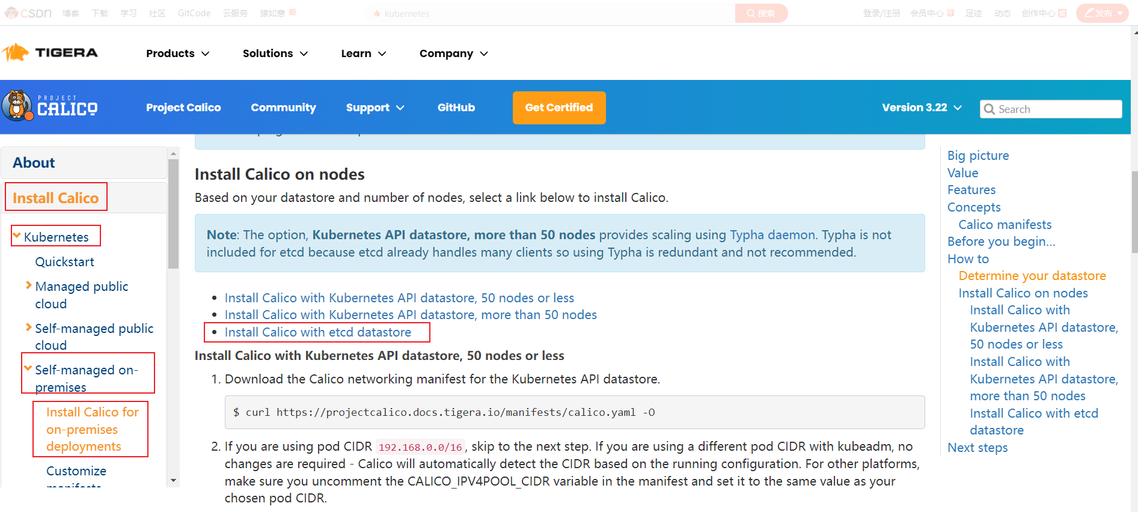Click the search magnifier icon in the Calico bar
1138x512 pixels.
989,109
